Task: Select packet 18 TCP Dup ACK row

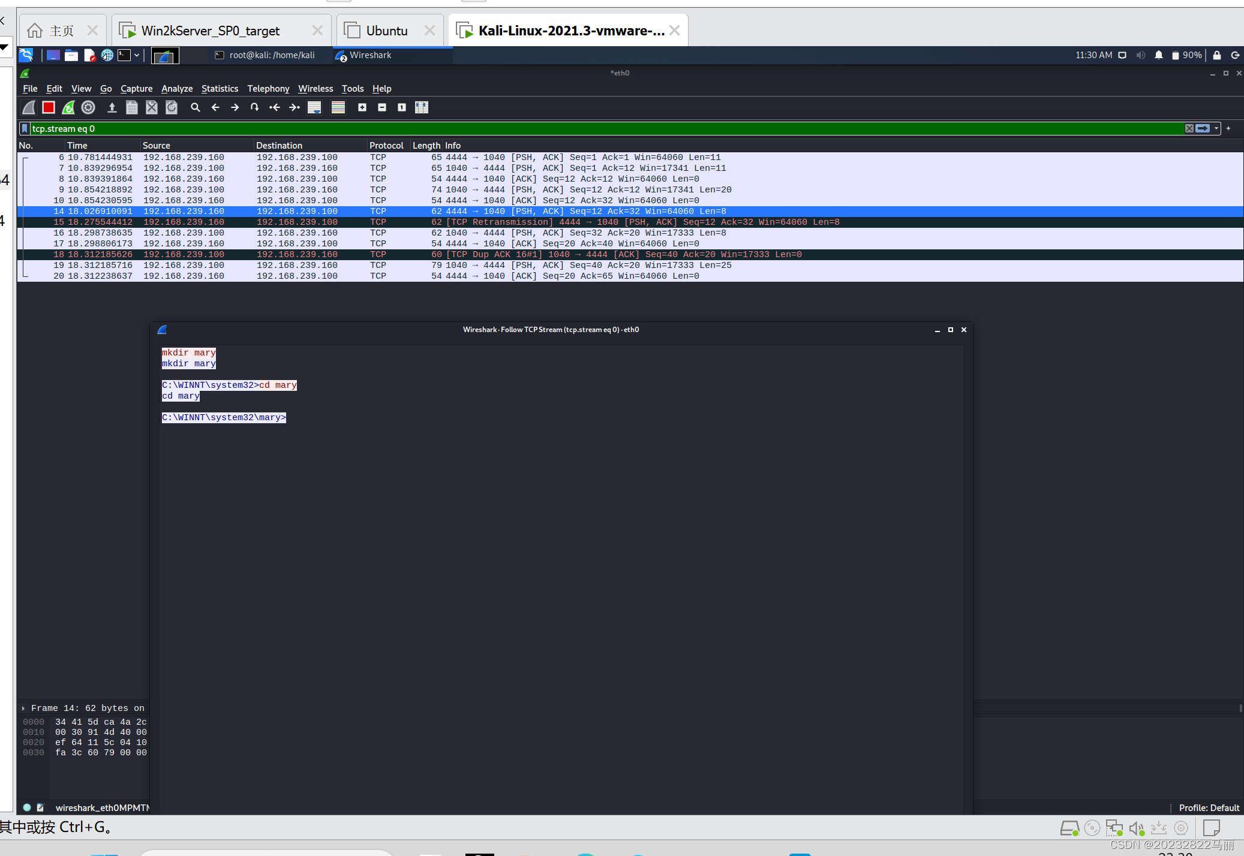Action: [630, 255]
